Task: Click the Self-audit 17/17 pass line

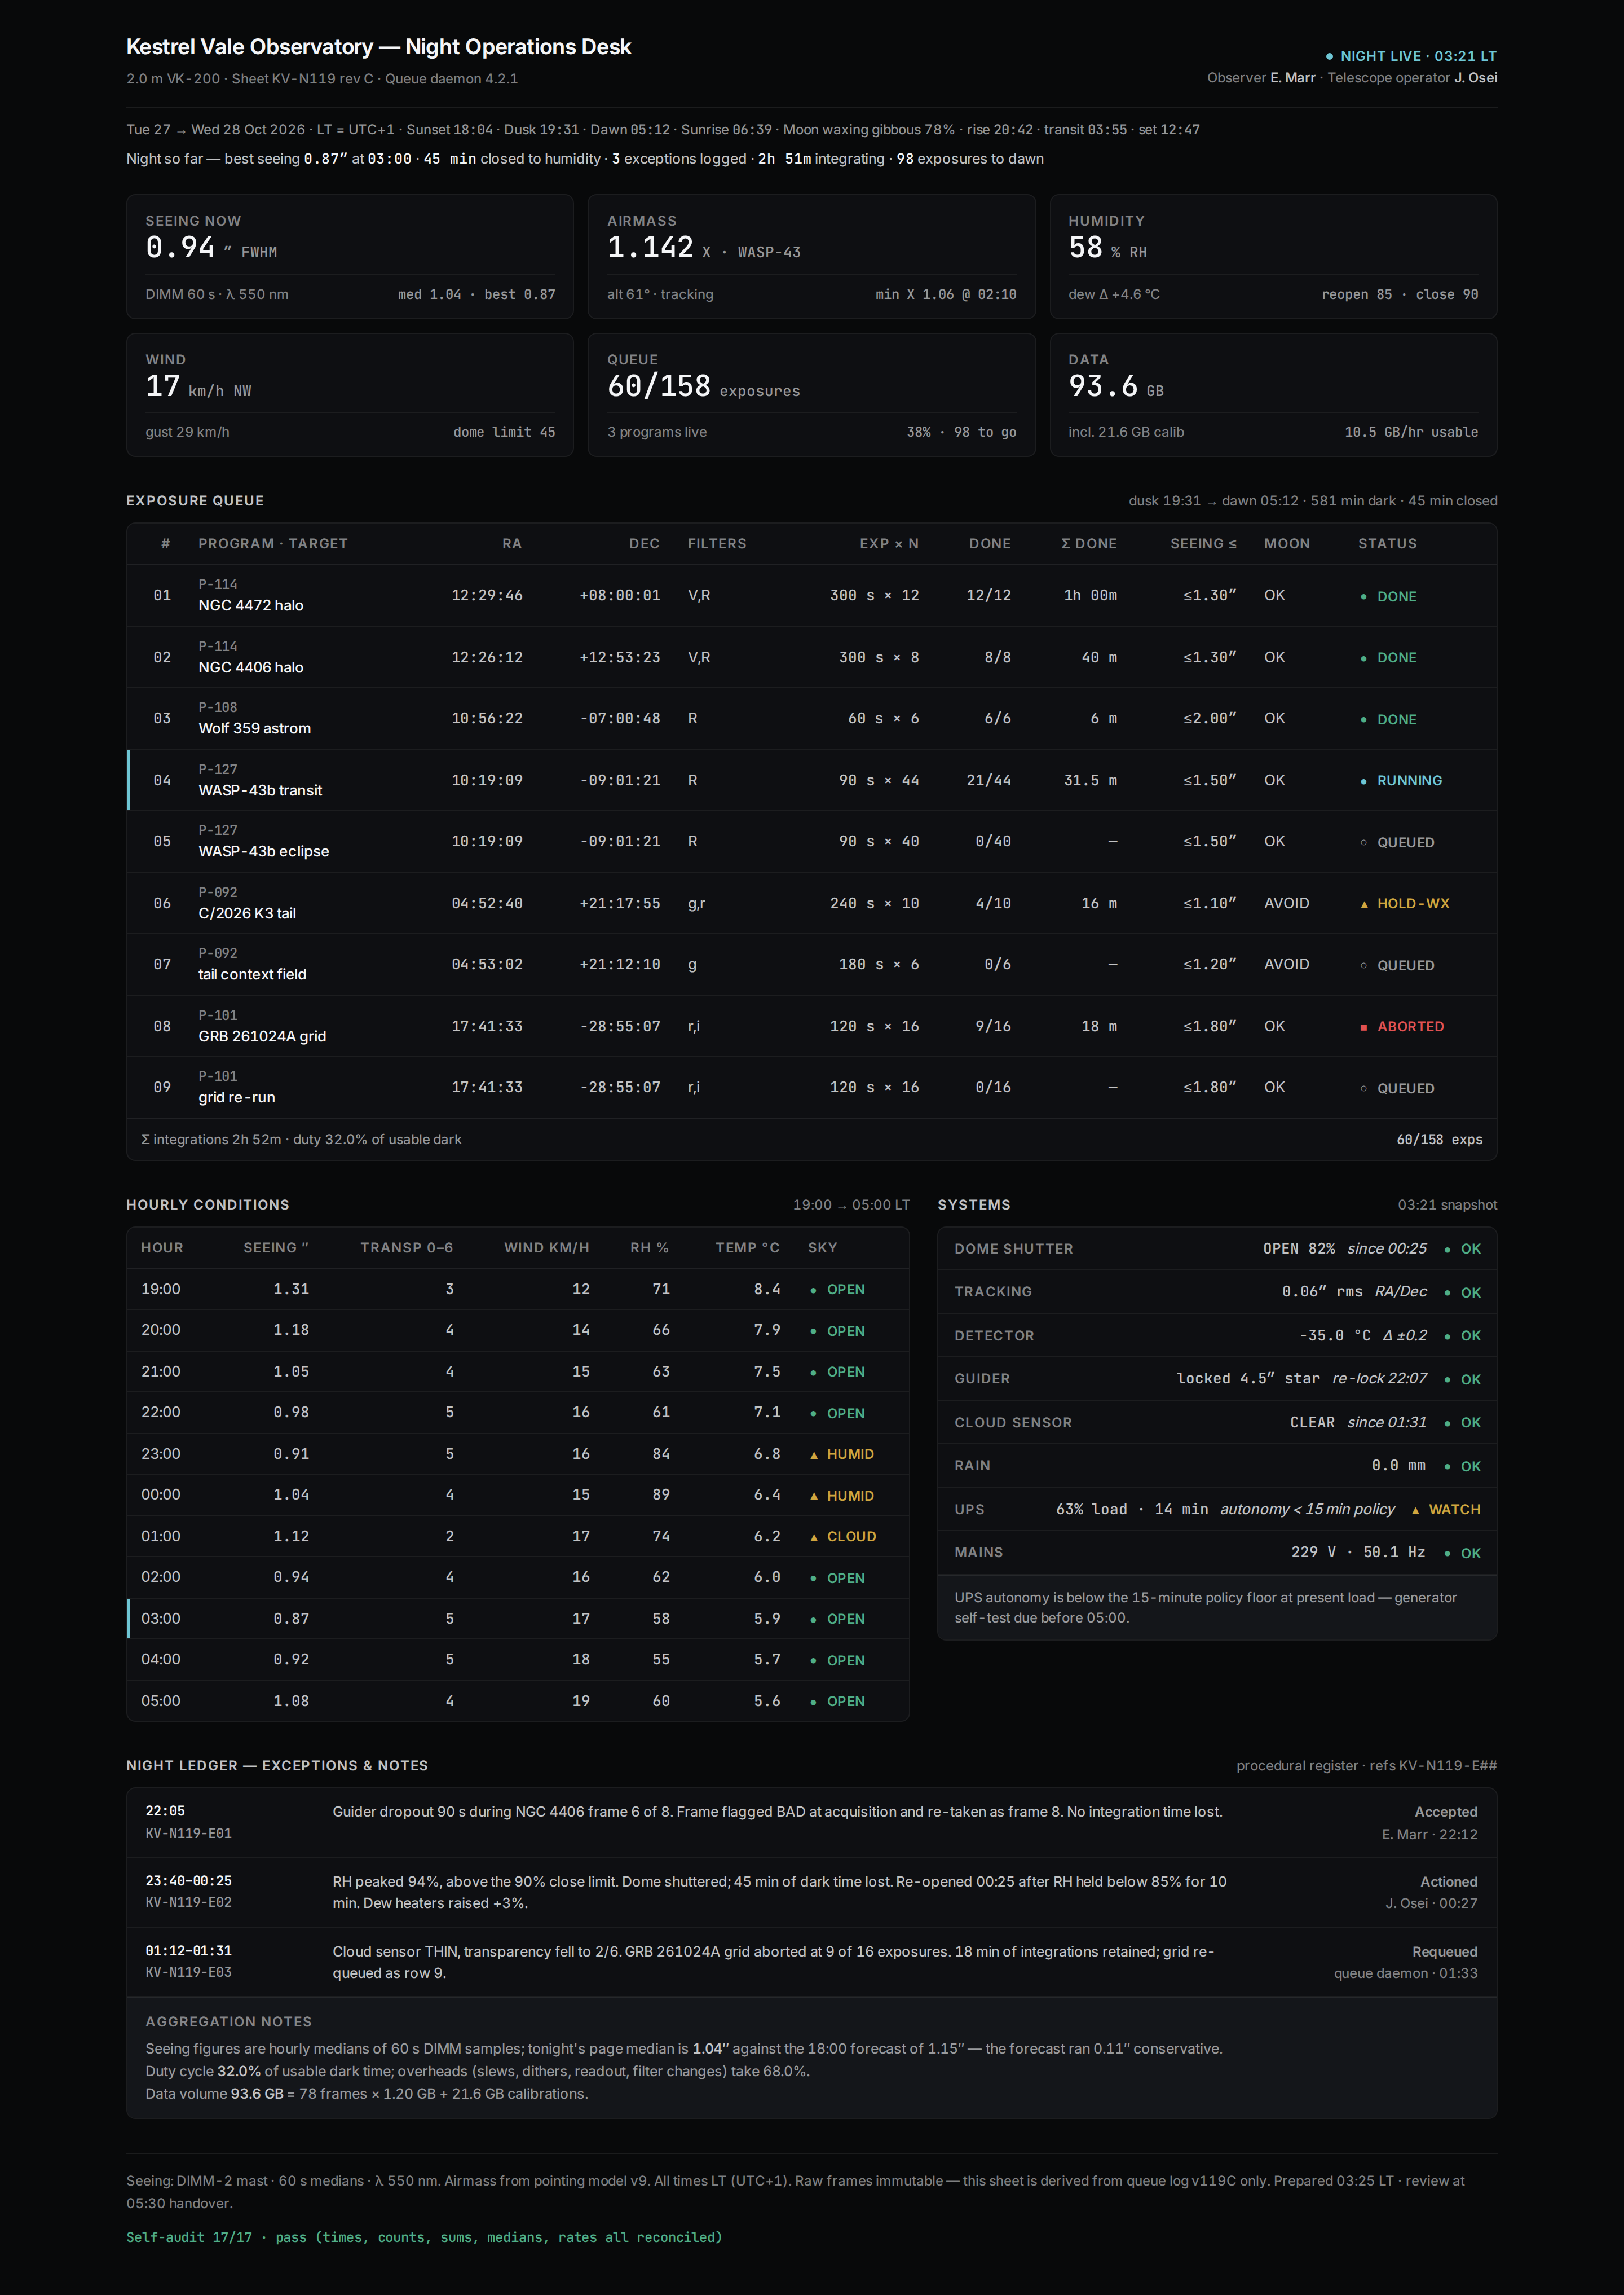Action: click(x=424, y=2237)
